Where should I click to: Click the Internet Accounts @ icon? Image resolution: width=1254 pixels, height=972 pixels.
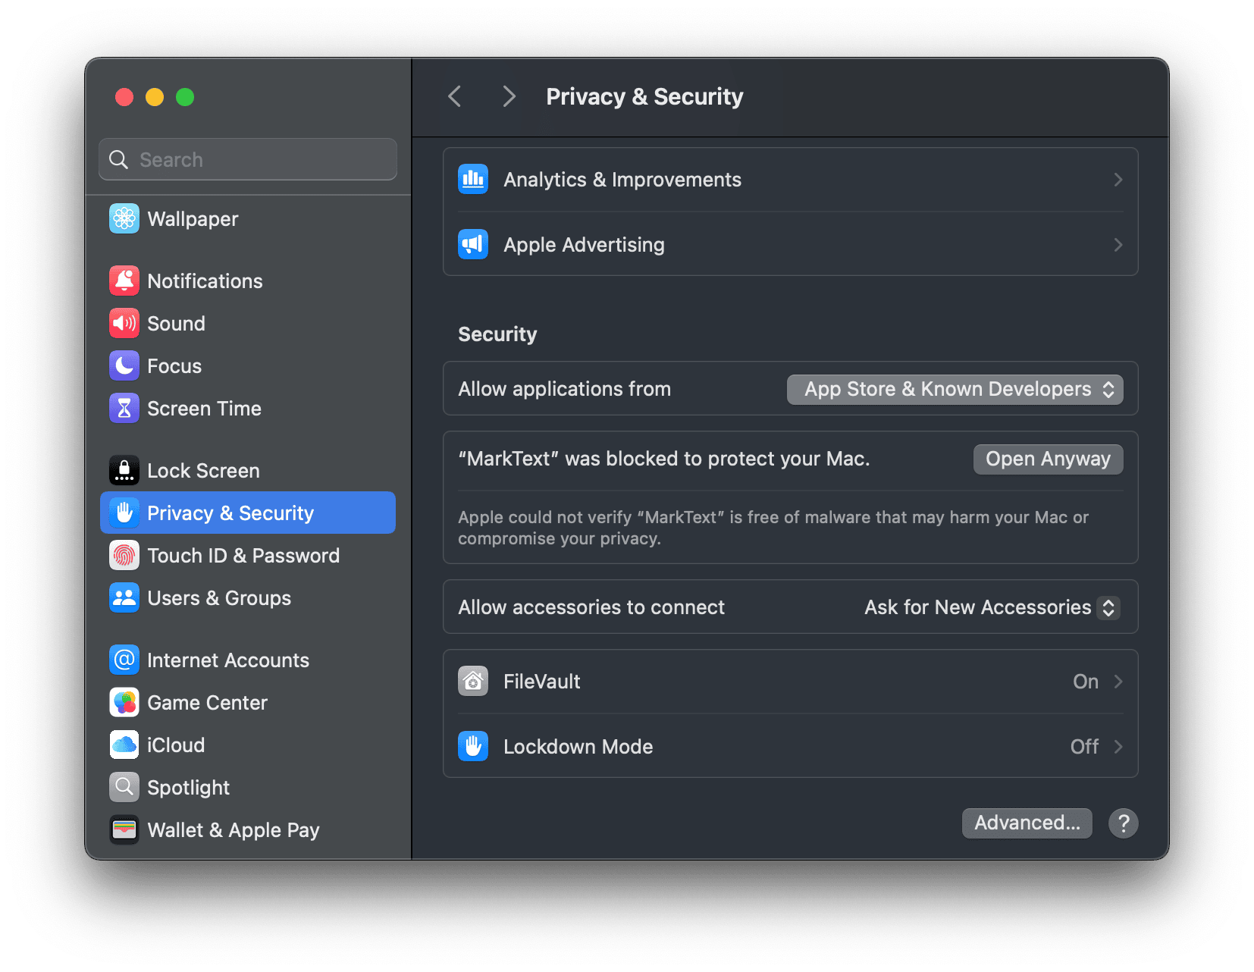[x=124, y=660]
